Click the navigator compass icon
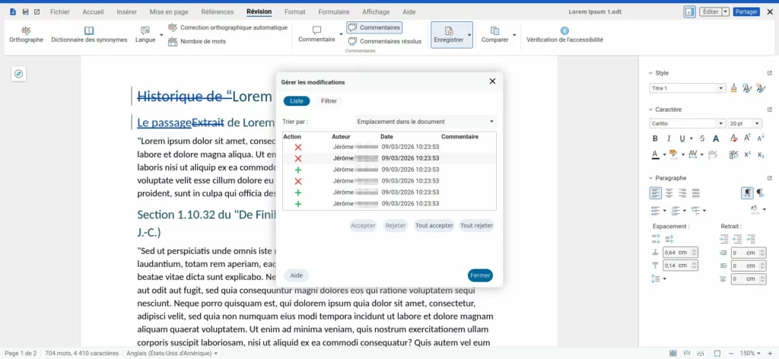This screenshot has height=359, width=779. (19, 74)
